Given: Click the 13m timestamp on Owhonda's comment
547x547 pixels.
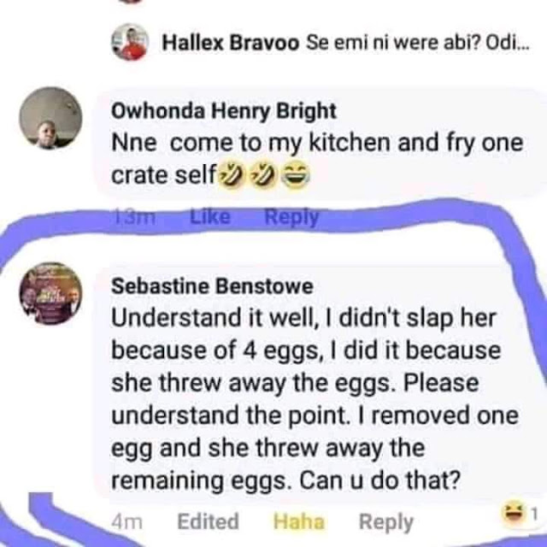Looking at the screenshot, I should 132,218.
